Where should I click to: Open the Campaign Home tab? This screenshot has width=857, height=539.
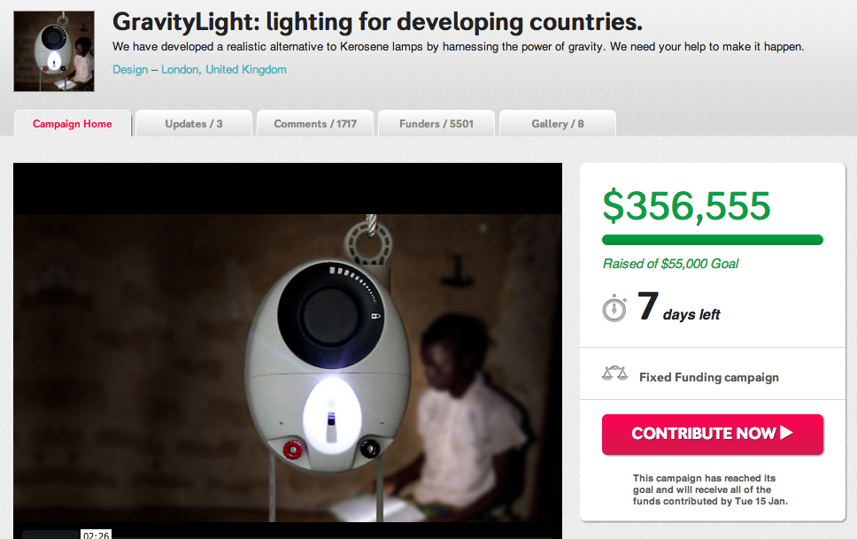tap(72, 124)
